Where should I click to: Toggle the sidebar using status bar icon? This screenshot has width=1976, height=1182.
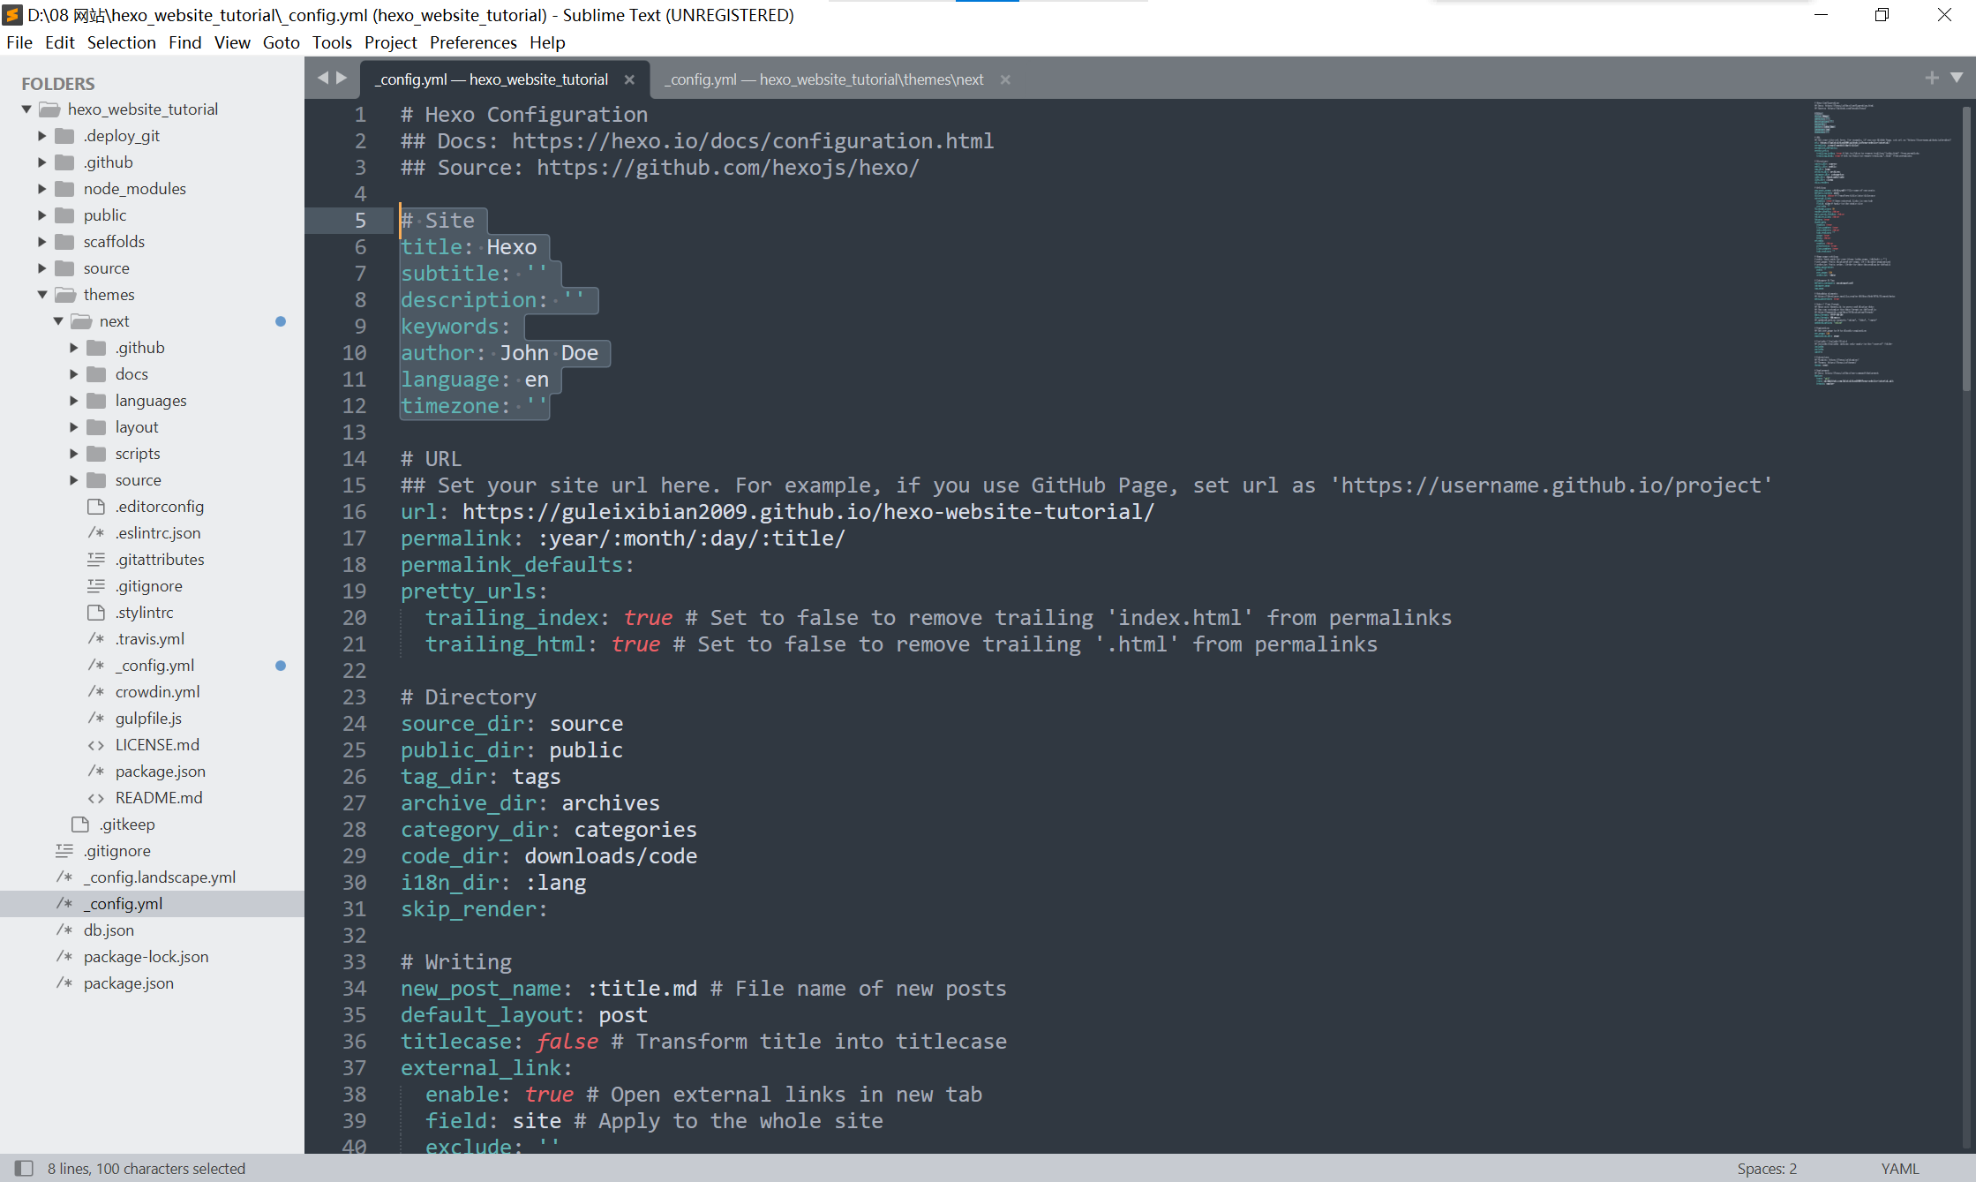[24, 1168]
